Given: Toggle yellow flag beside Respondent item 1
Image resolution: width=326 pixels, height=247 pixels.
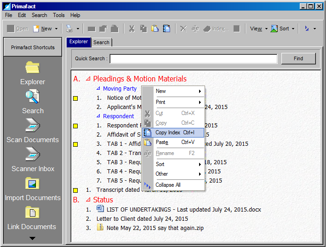Looking at the screenshot, I should [75, 126].
